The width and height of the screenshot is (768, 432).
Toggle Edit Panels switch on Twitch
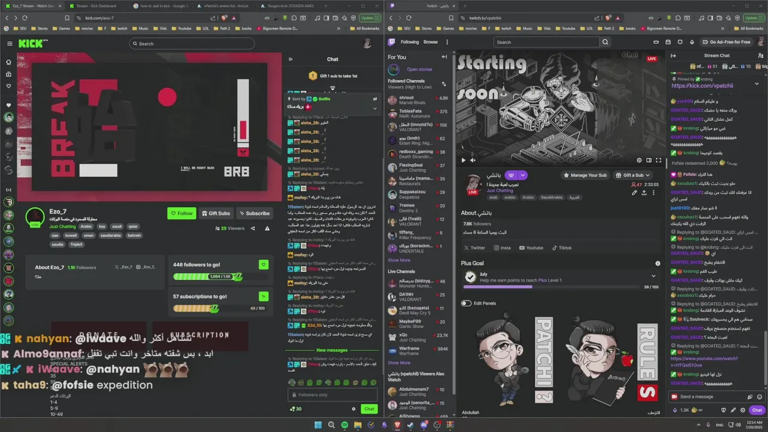(x=466, y=303)
